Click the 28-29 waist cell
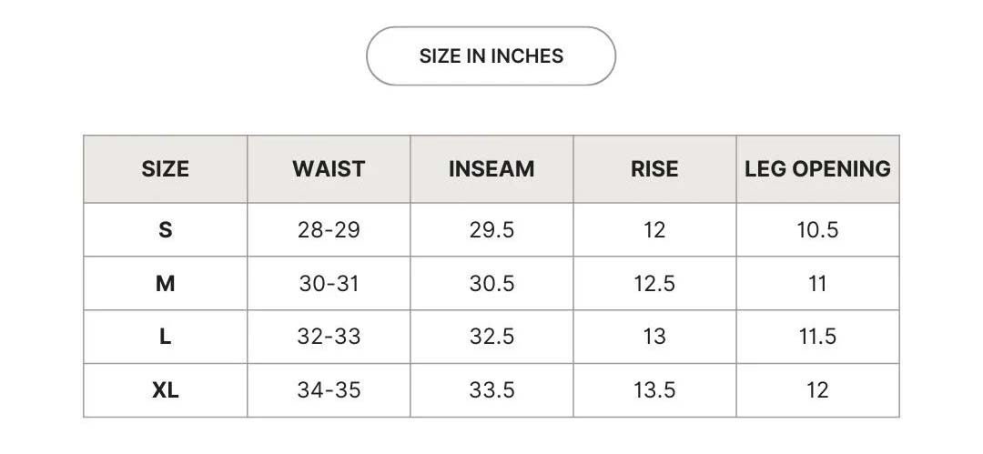The width and height of the screenshot is (983, 454). [329, 230]
